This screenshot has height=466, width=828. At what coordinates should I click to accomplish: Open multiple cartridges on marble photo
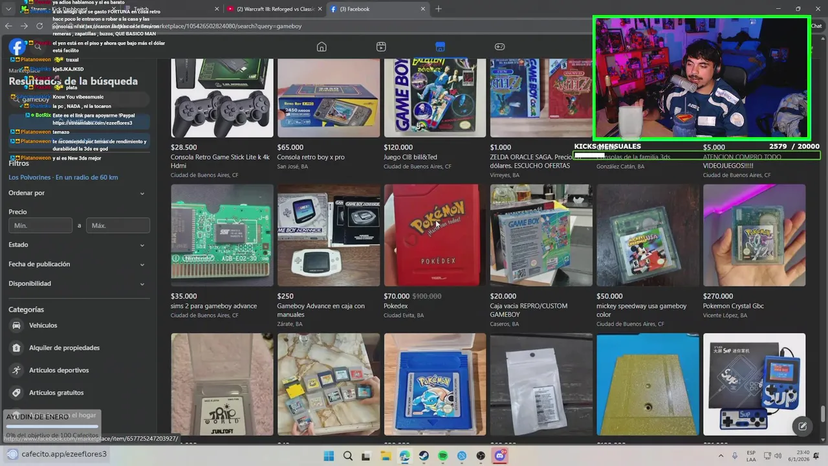click(329, 384)
